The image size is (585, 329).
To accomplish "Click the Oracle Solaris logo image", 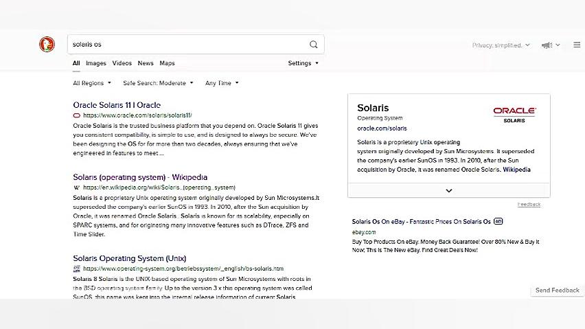I will pyautogui.click(x=514, y=114).
